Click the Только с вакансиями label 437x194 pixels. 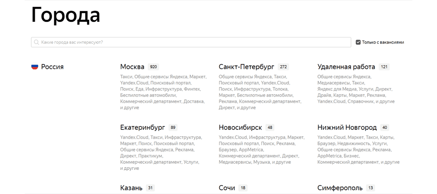pyautogui.click(x=383, y=42)
